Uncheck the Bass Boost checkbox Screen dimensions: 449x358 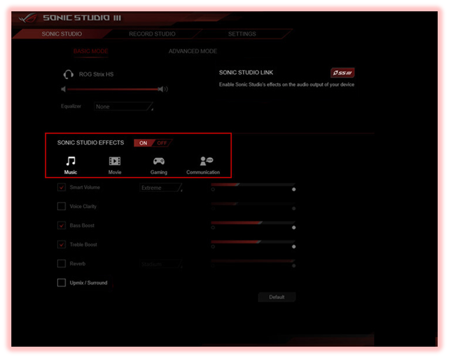[62, 225]
